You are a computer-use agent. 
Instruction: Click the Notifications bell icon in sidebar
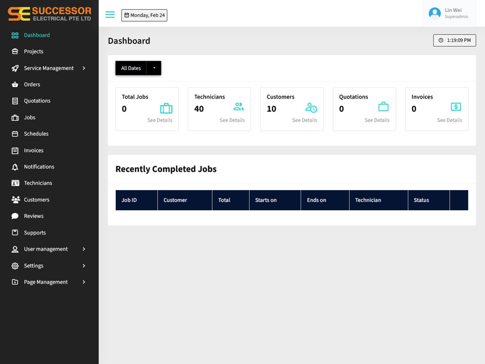[15, 167]
